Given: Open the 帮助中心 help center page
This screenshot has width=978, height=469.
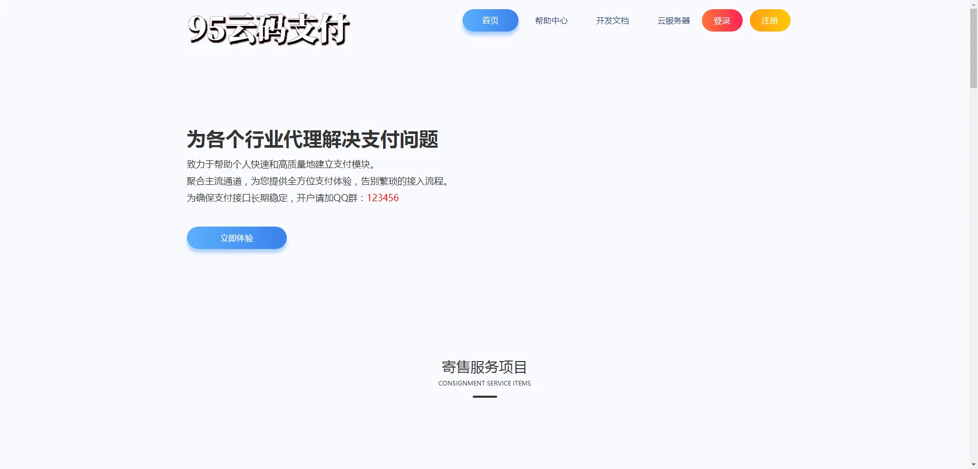Looking at the screenshot, I should coord(551,20).
